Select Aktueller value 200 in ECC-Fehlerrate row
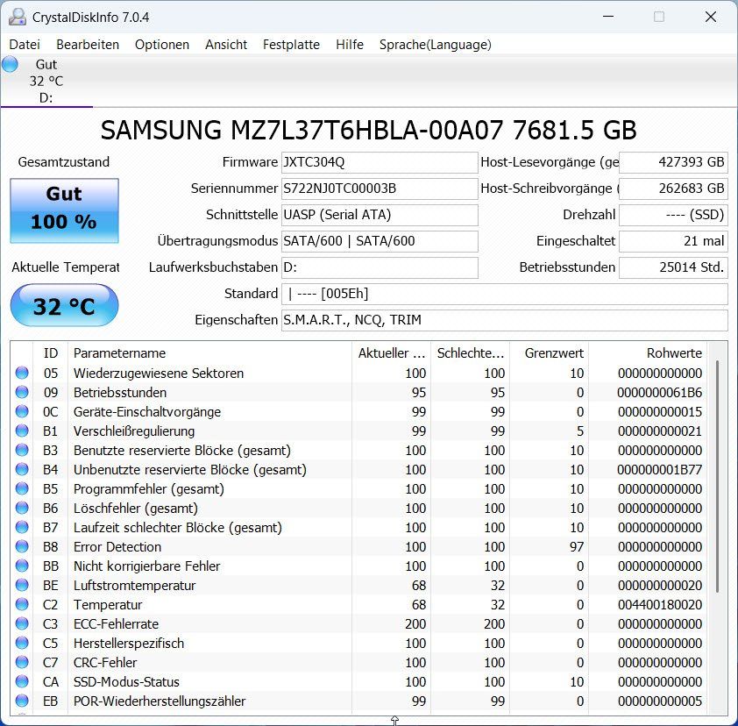The width and height of the screenshot is (738, 726). pos(415,624)
